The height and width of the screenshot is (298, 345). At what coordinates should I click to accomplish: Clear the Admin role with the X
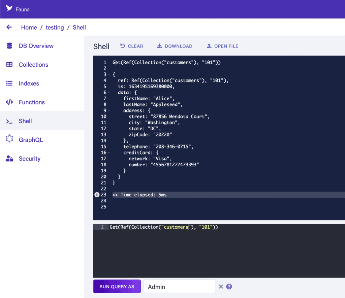point(221,287)
